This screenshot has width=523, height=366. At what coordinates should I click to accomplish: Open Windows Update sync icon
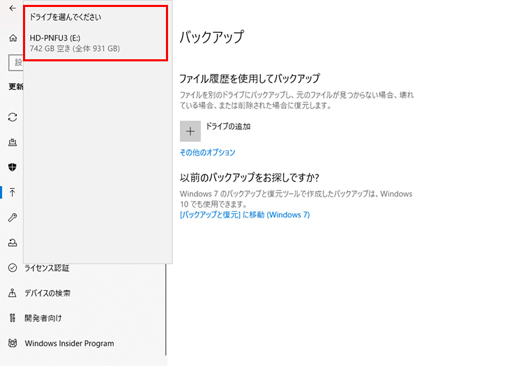pos(12,116)
